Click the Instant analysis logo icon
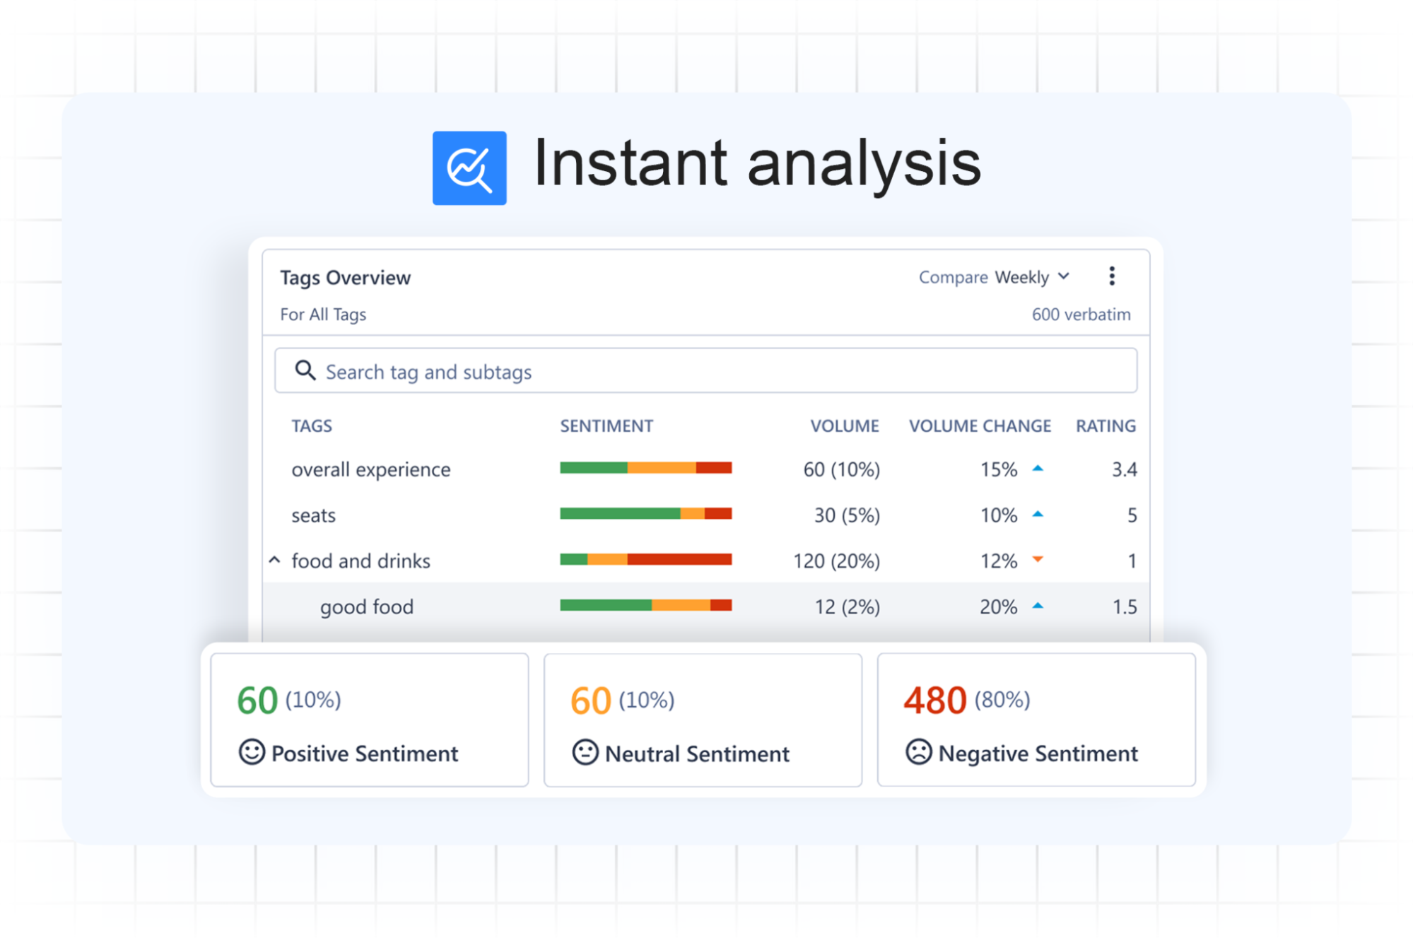Screen dimensions: 1413x938 [x=469, y=166]
